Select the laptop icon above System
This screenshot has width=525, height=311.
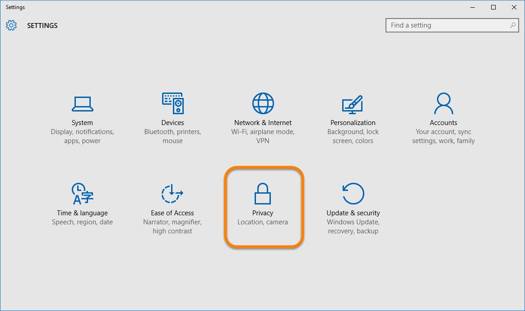82,103
